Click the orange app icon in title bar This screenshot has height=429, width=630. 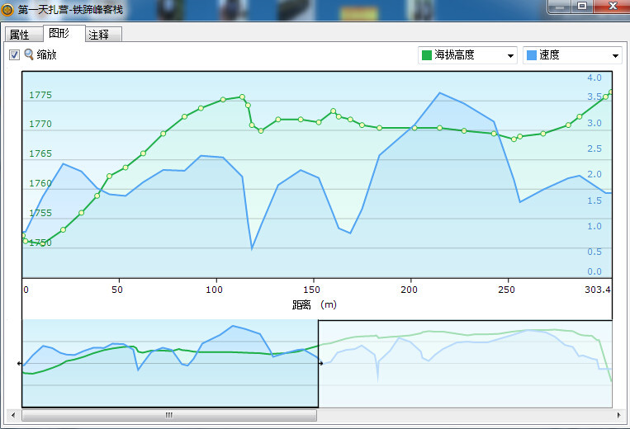pos(7,9)
